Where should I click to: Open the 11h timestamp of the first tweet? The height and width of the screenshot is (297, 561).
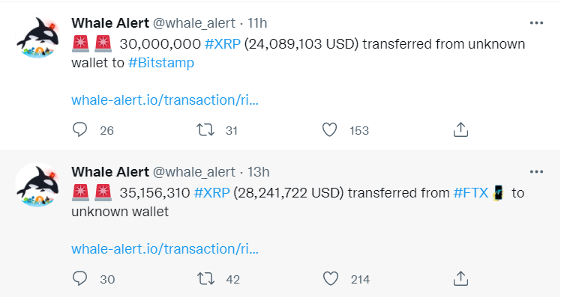pos(257,23)
